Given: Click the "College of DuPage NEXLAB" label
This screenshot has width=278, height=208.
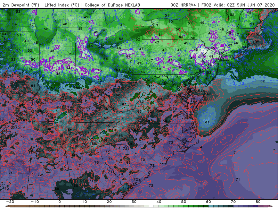Looking at the screenshot, I should point(112,5).
